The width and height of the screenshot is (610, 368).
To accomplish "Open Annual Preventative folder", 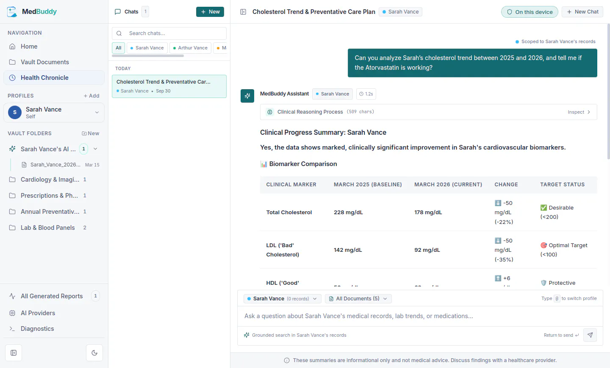I will [x=54, y=212].
